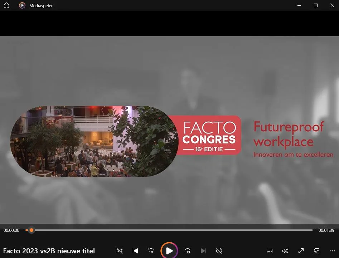The height and width of the screenshot is (258, 339).
Task: Enter full screen mode
Action: click(301, 250)
